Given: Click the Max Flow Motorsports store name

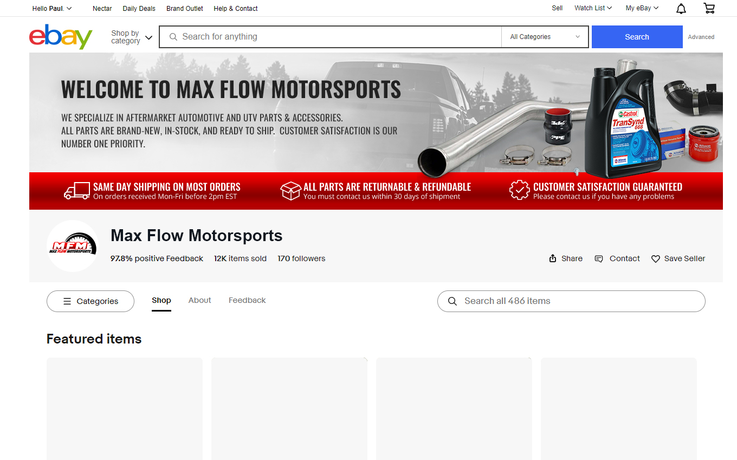Looking at the screenshot, I should click(197, 236).
